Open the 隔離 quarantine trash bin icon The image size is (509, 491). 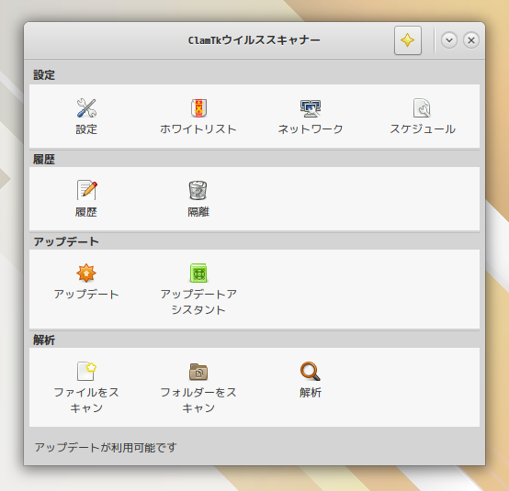pos(198,190)
